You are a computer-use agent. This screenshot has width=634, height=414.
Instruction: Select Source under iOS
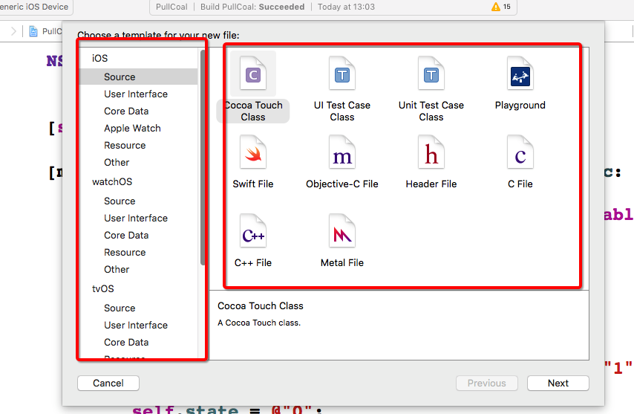[x=139, y=77]
